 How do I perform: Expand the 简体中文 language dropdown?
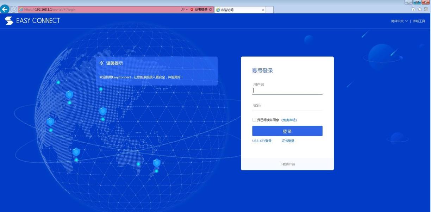(399, 21)
